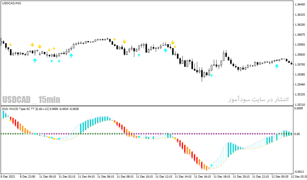
Task: Click the 1.35830 price scale value
Action: (x=300, y=54)
